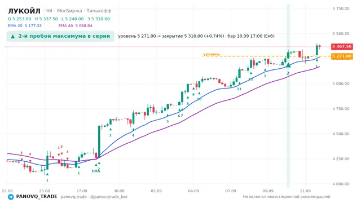Click the 07.09 date axis label
The height and width of the screenshot is (203, 361).
[231, 191]
